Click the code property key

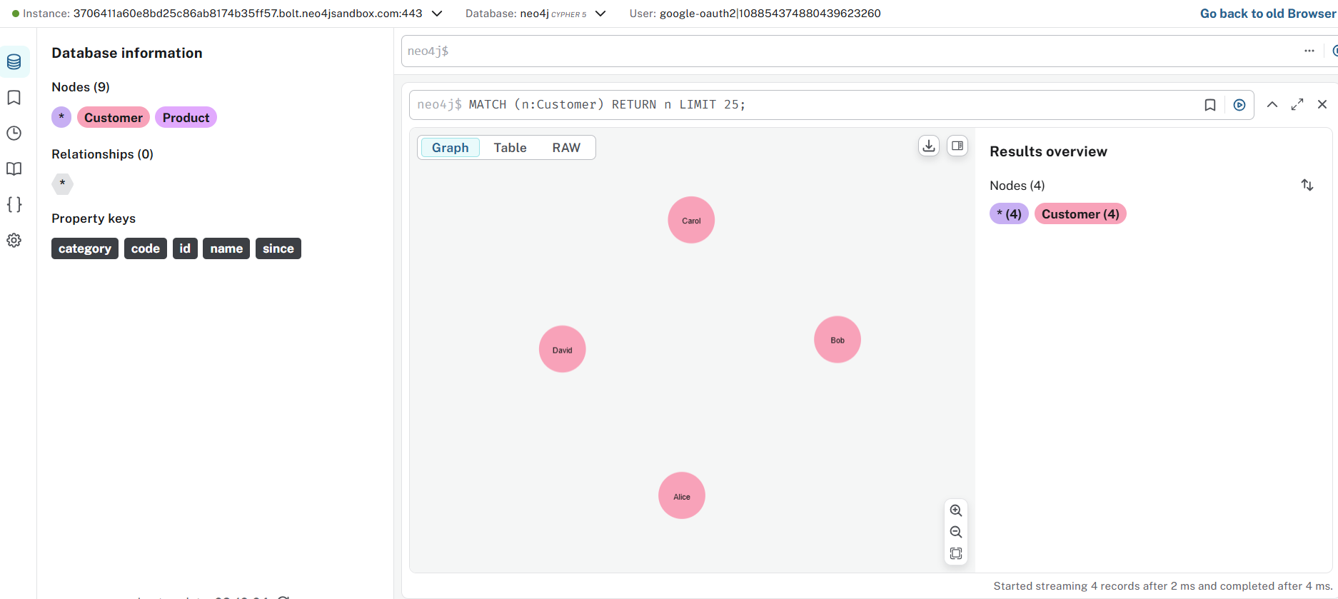pos(146,248)
